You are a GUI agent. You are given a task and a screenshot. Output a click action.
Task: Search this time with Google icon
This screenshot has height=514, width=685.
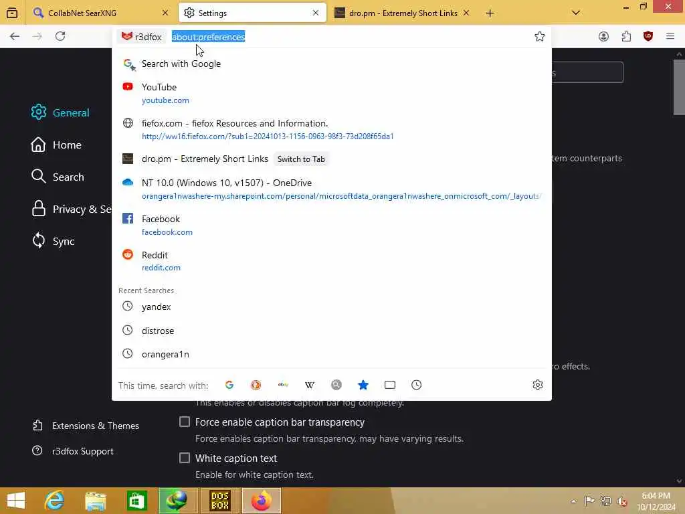coord(229,385)
